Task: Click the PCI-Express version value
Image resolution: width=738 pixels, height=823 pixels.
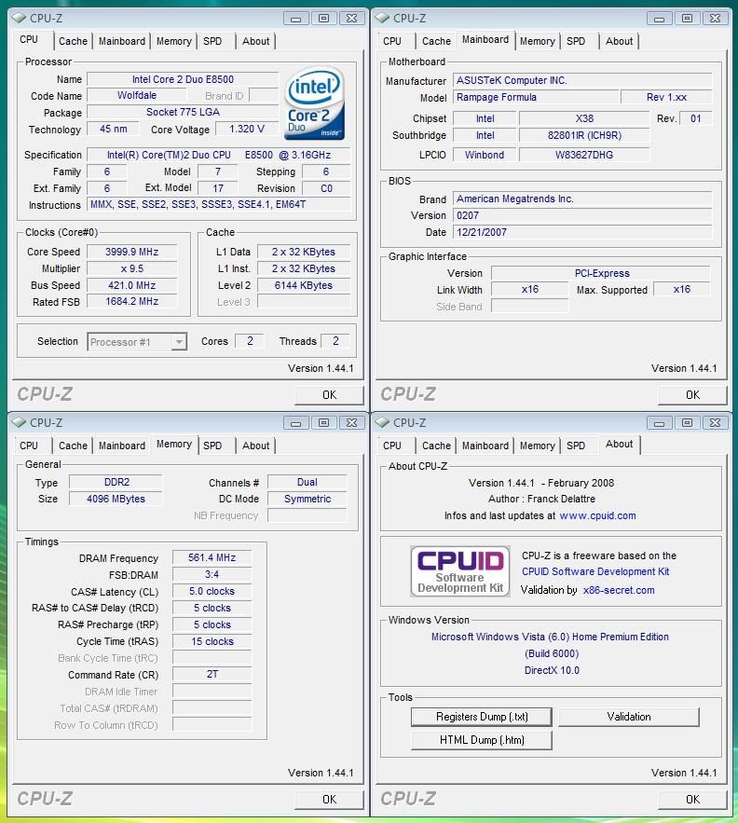Action: click(601, 273)
